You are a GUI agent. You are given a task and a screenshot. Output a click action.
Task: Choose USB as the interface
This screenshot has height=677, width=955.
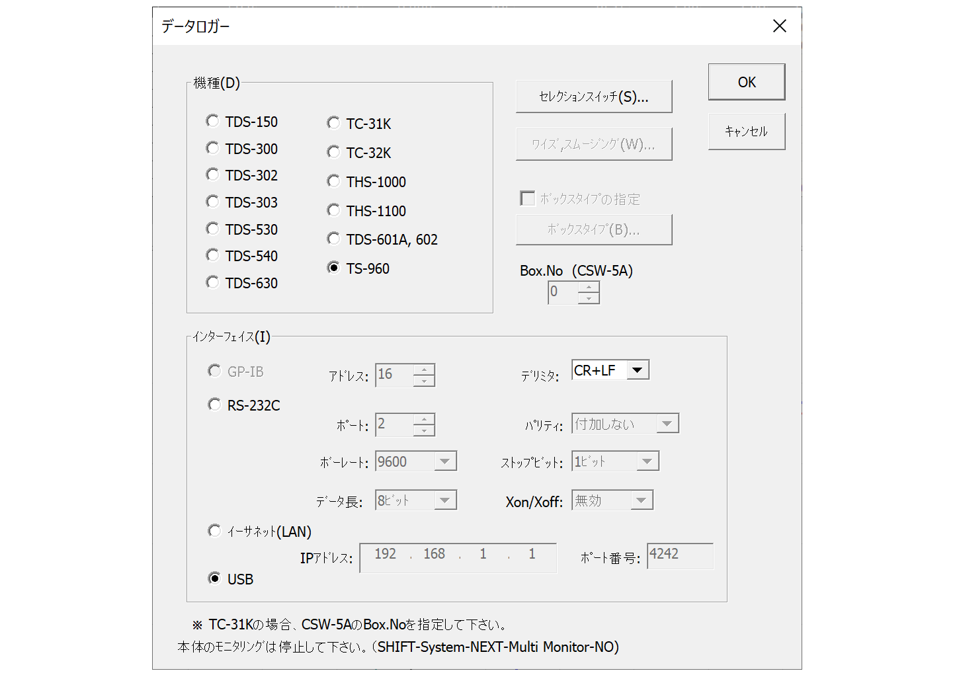pos(214,578)
